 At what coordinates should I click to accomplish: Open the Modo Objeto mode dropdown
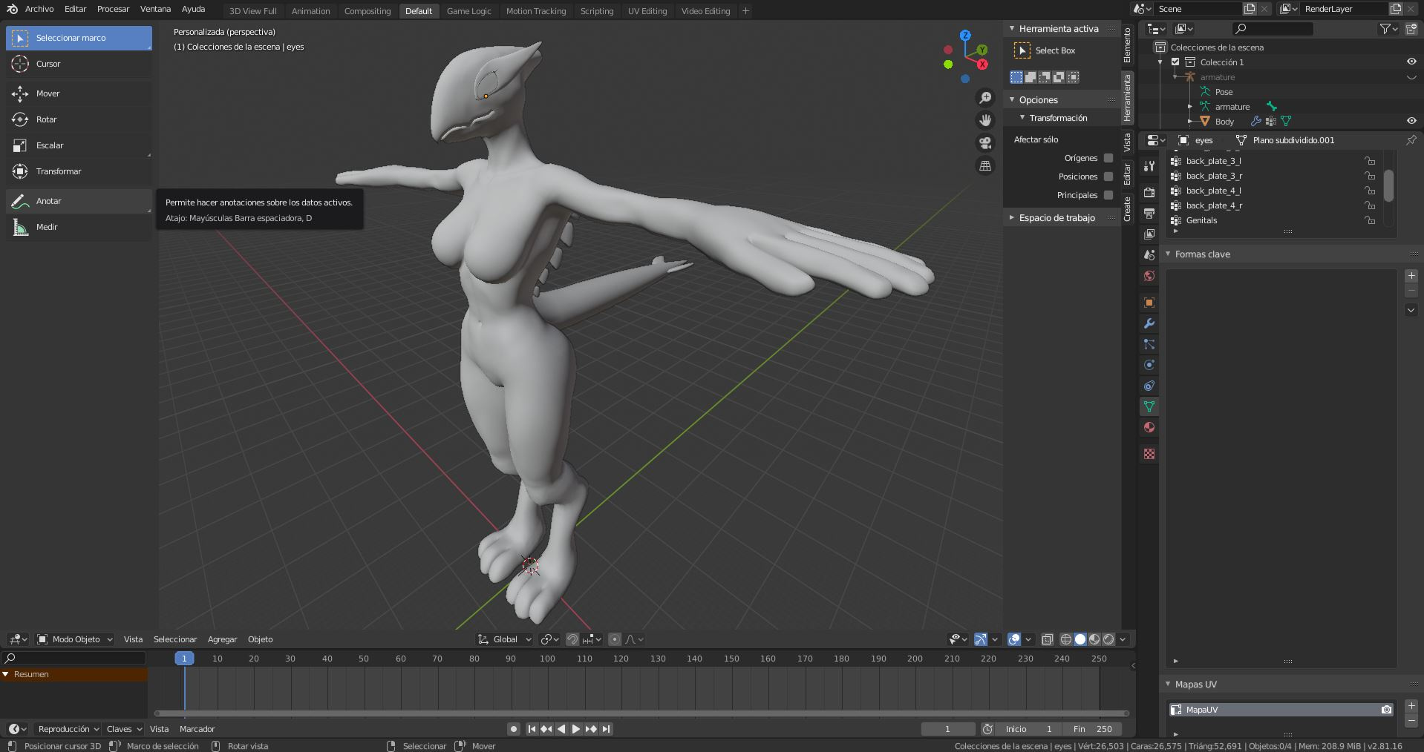pyautogui.click(x=75, y=639)
